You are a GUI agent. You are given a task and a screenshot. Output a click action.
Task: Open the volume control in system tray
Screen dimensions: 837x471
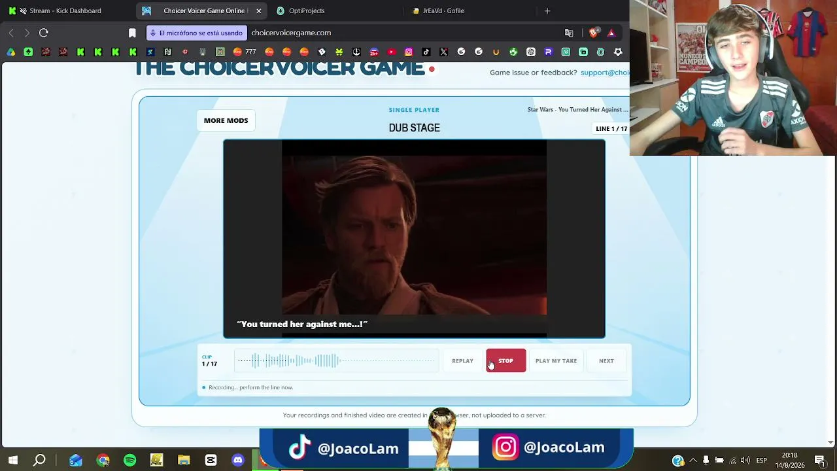(x=745, y=461)
